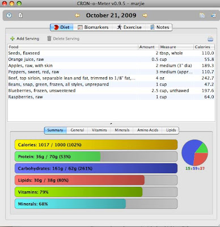Click the blue Carbohydrates progress bar
Screen dimensions: 220x227
[96, 169]
